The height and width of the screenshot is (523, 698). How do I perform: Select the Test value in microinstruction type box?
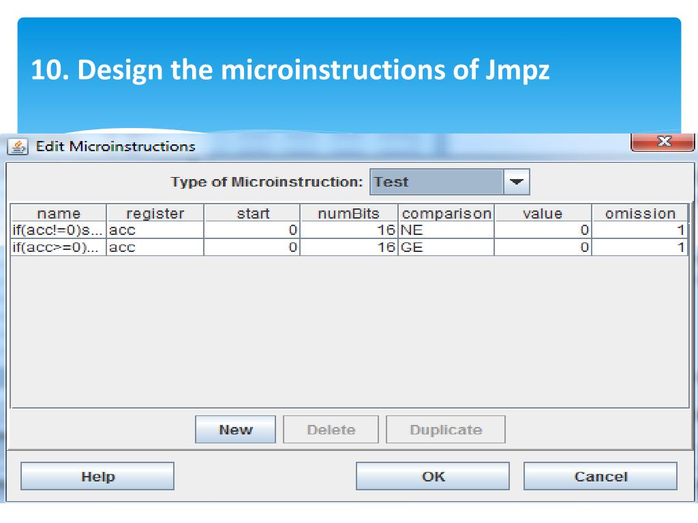point(436,182)
